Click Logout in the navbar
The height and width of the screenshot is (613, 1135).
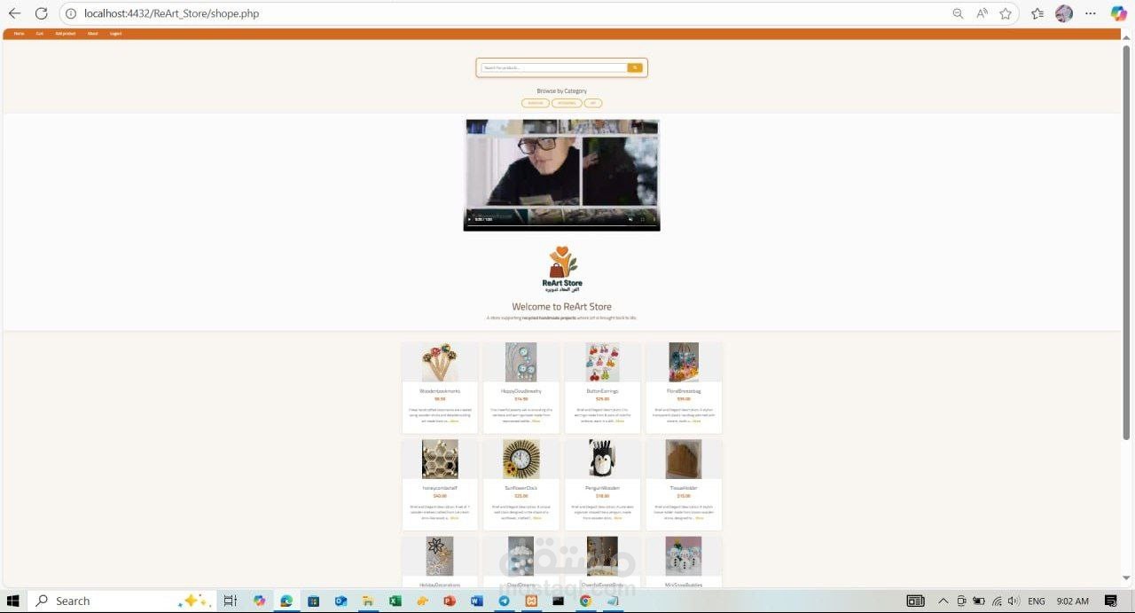116,34
